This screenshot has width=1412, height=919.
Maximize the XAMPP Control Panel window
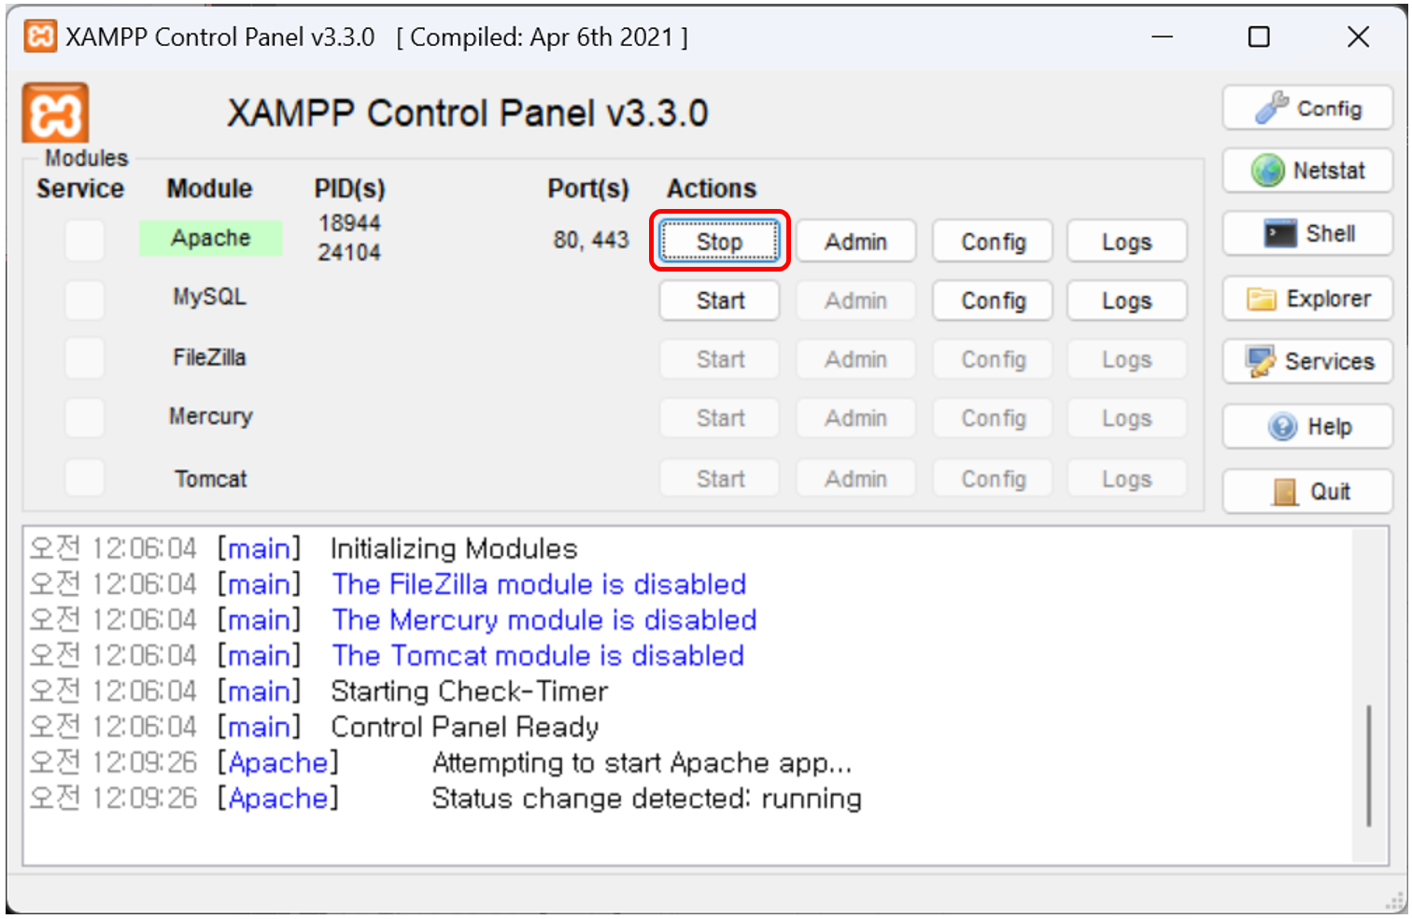[x=1259, y=36]
